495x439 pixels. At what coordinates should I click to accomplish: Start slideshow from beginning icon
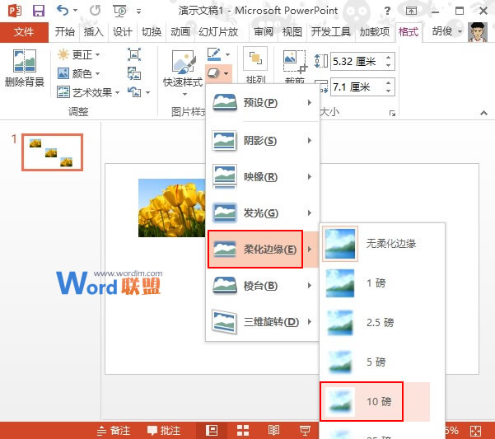[119, 11]
